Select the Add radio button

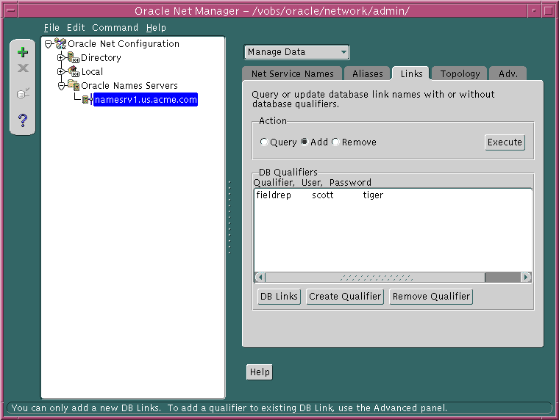[x=304, y=142]
